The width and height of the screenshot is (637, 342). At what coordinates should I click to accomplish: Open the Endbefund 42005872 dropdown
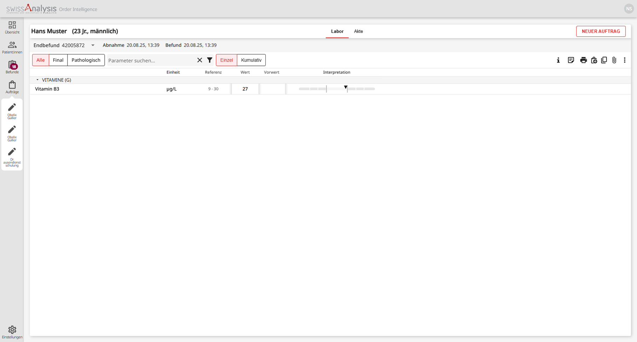93,45
